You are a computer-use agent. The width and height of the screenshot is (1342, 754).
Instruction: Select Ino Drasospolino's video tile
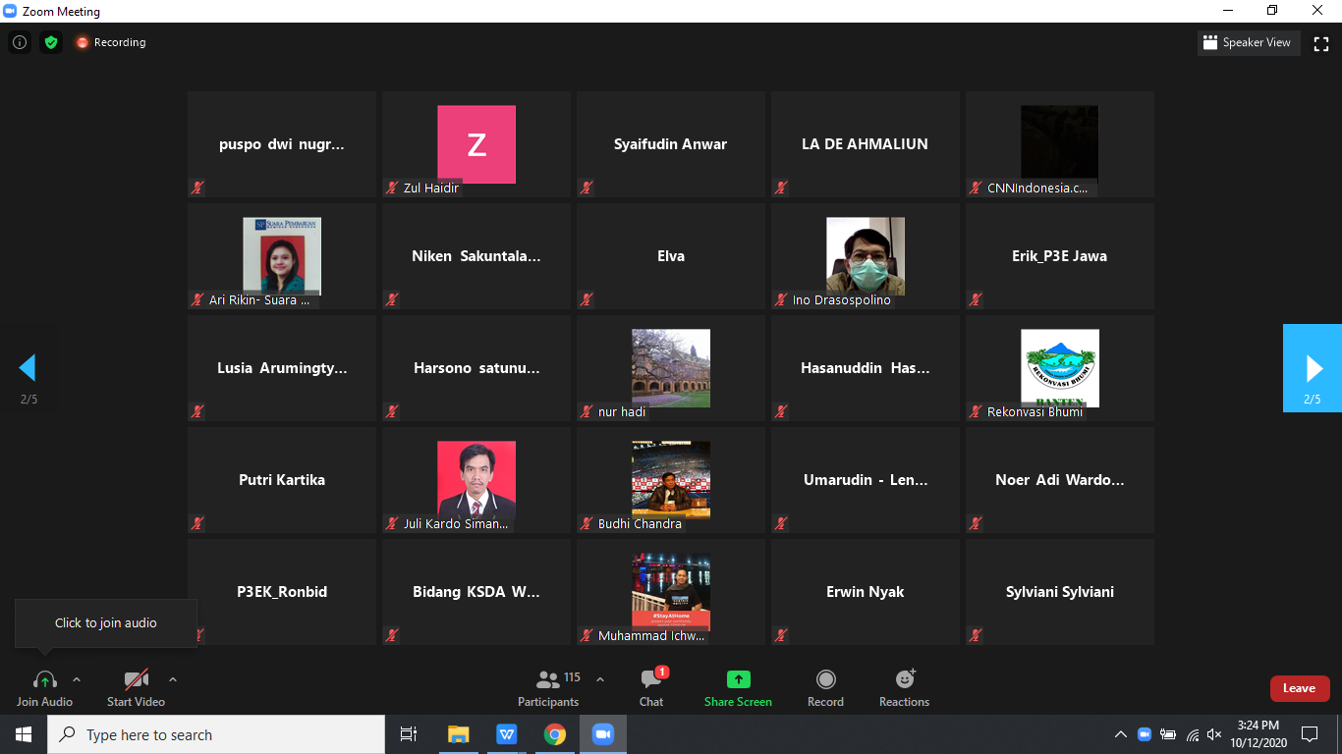(x=865, y=256)
